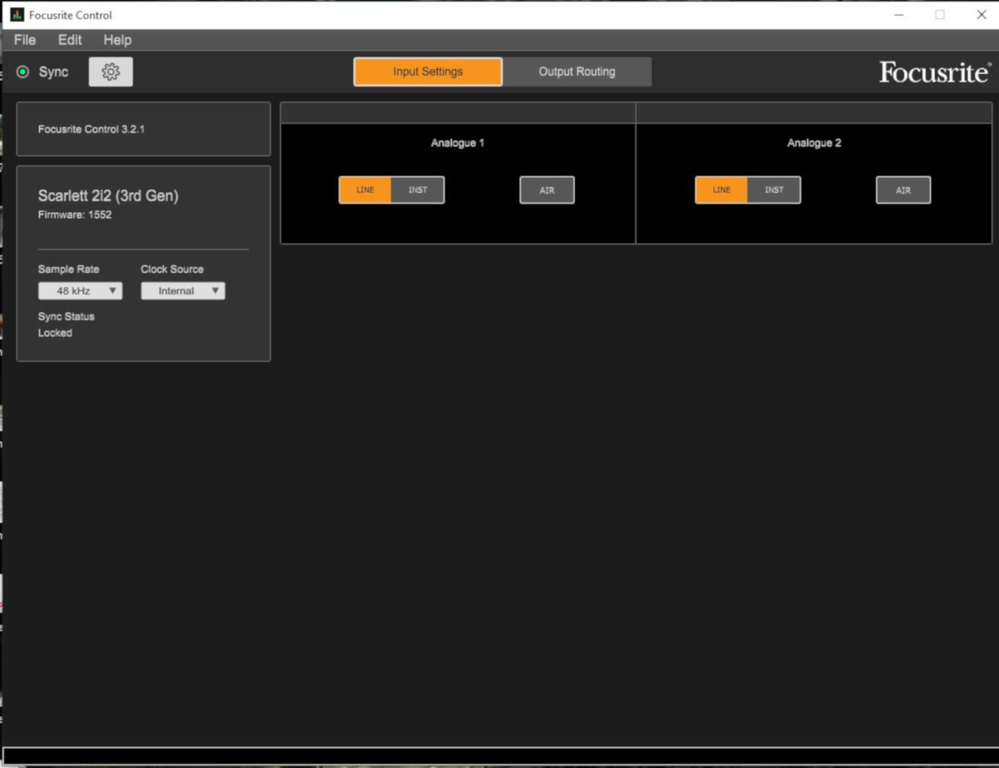Image resolution: width=999 pixels, height=768 pixels.
Task: Open the File menu
Action: pos(25,40)
